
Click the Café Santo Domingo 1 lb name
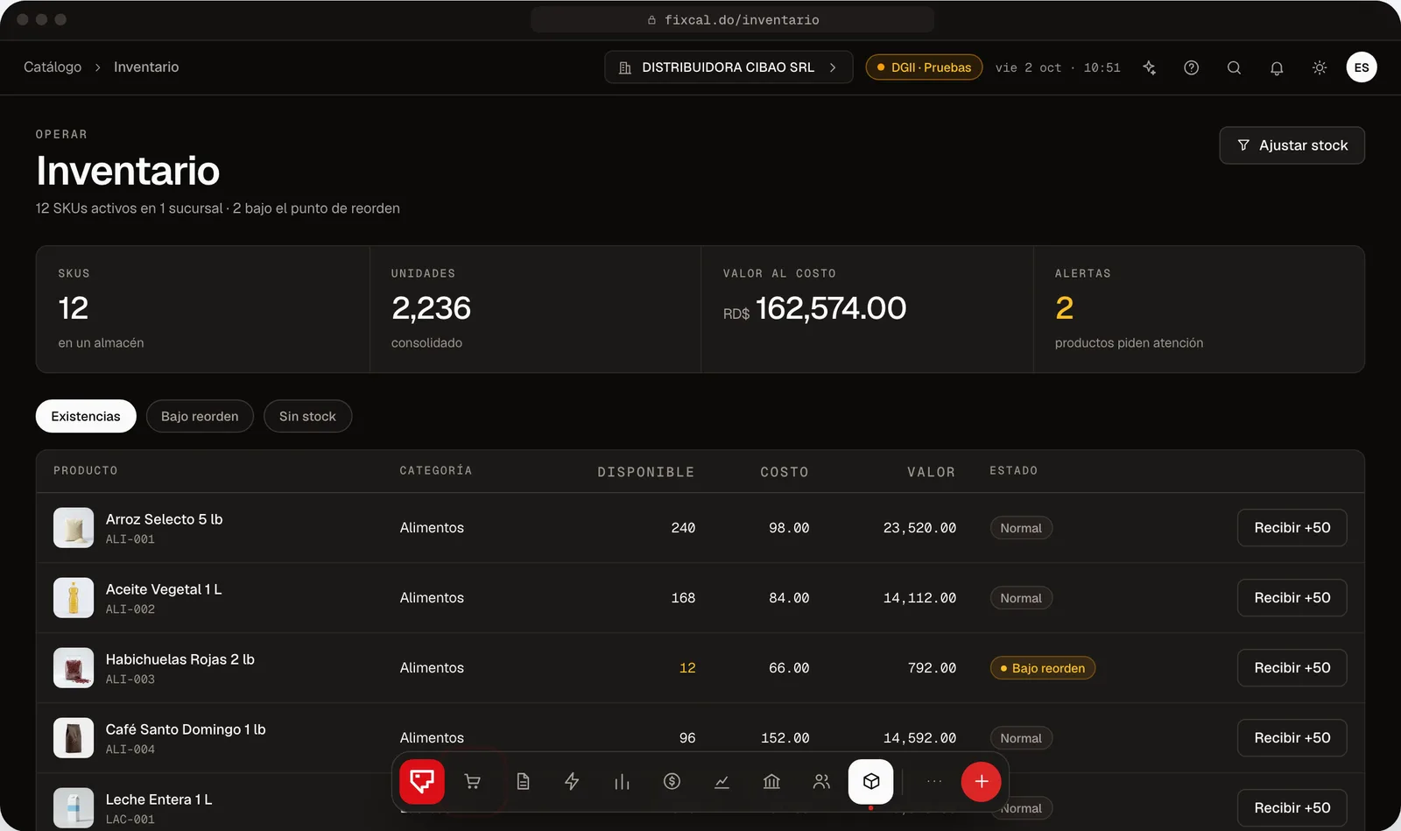[x=186, y=729]
